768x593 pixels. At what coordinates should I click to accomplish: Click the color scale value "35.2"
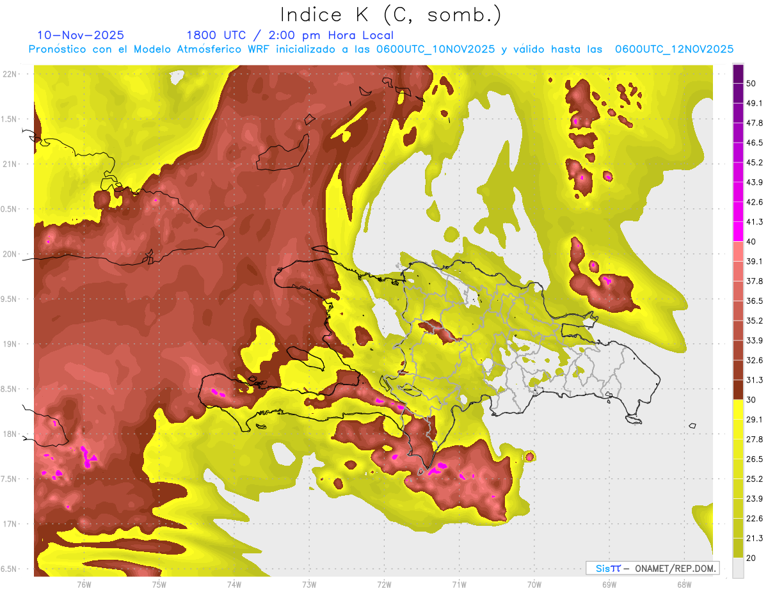pyautogui.click(x=754, y=320)
